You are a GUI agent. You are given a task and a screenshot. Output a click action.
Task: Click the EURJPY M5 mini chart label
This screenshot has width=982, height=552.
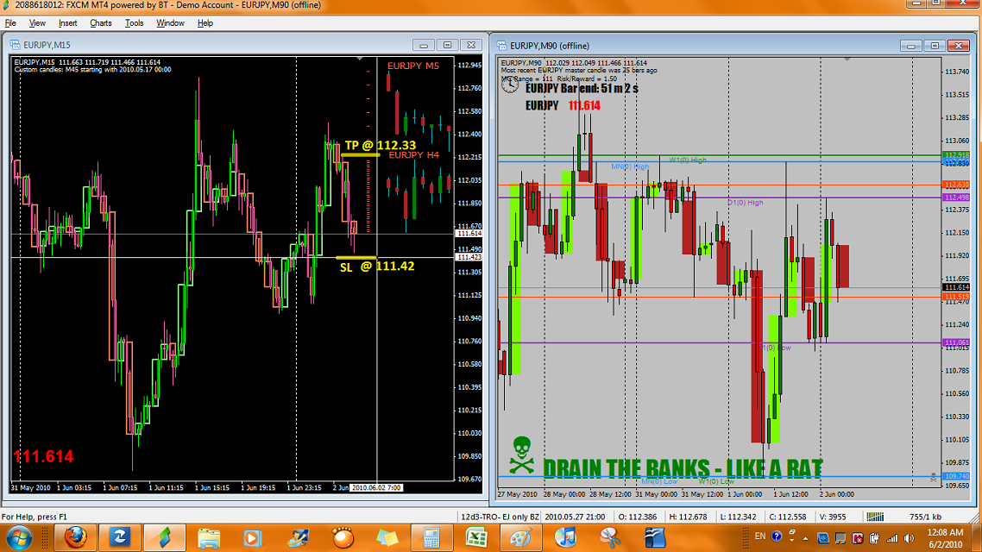[x=412, y=66]
